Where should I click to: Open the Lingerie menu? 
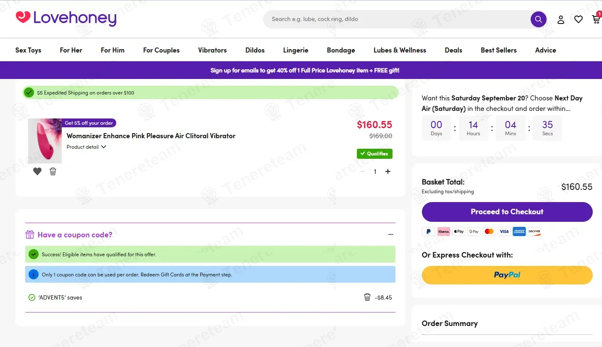296,50
